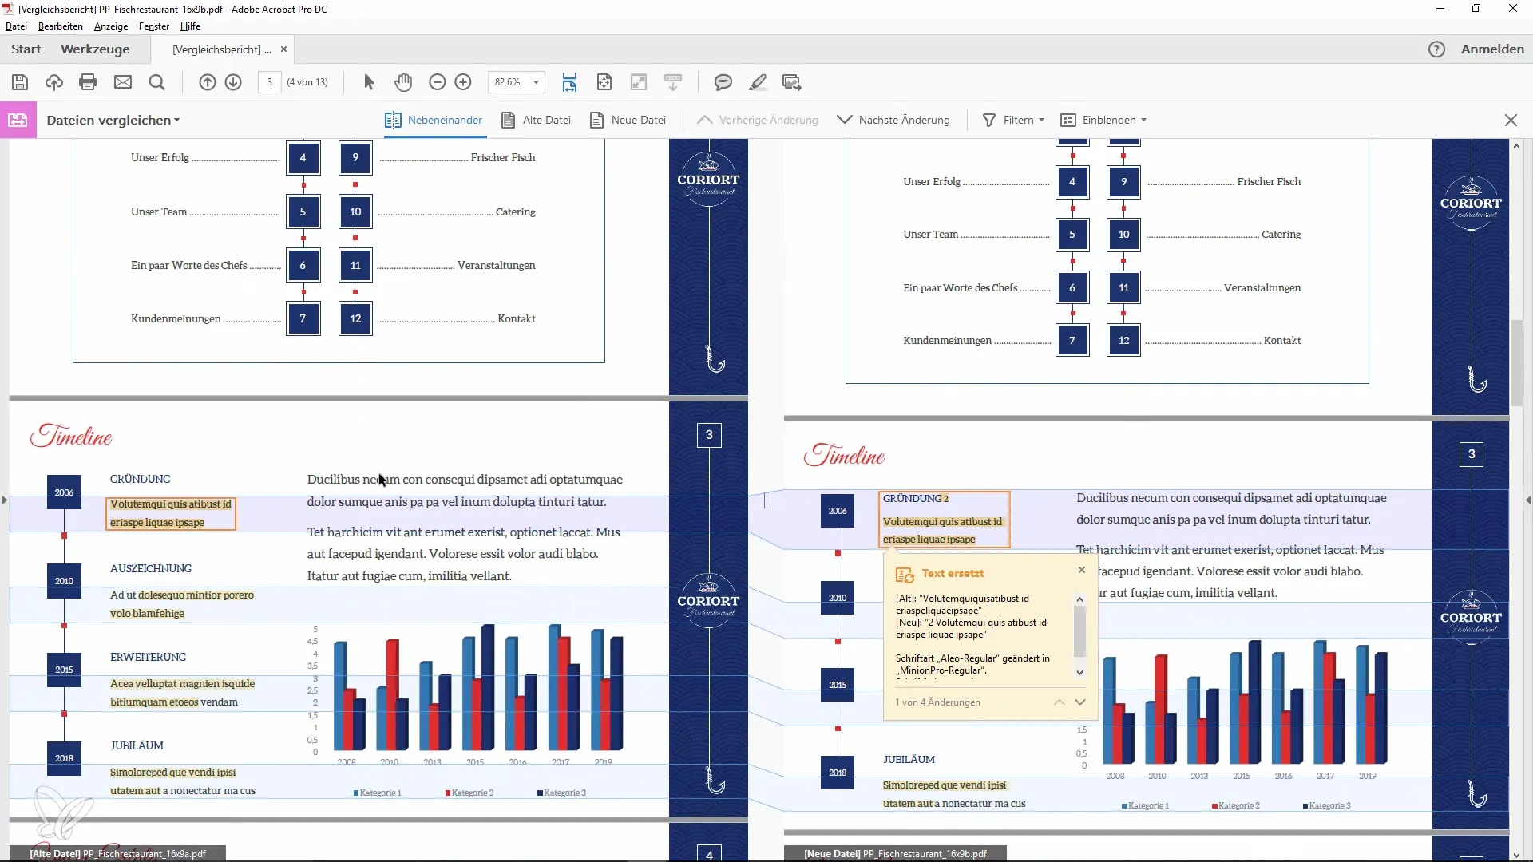Switch to Neue Datei view
This screenshot has width=1533, height=862.
click(x=628, y=121)
